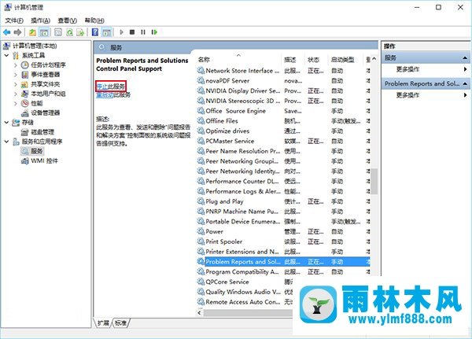The height and width of the screenshot is (339, 472).
Task: Open 更多操作 under Problem Reports actions
Action: point(407,95)
